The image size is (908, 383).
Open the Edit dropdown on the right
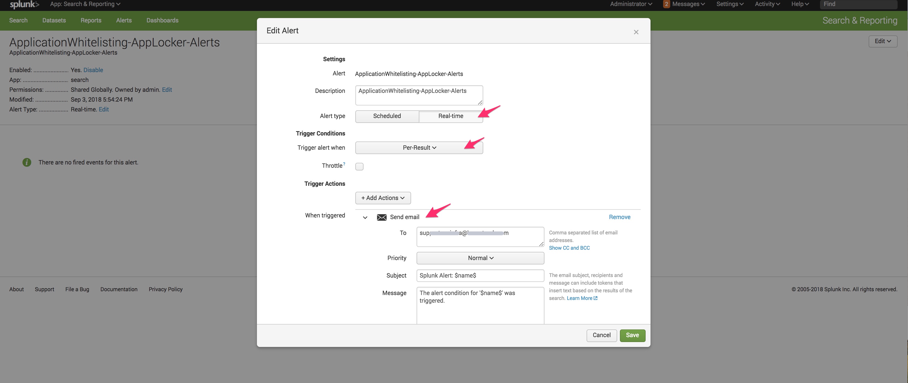click(x=883, y=41)
